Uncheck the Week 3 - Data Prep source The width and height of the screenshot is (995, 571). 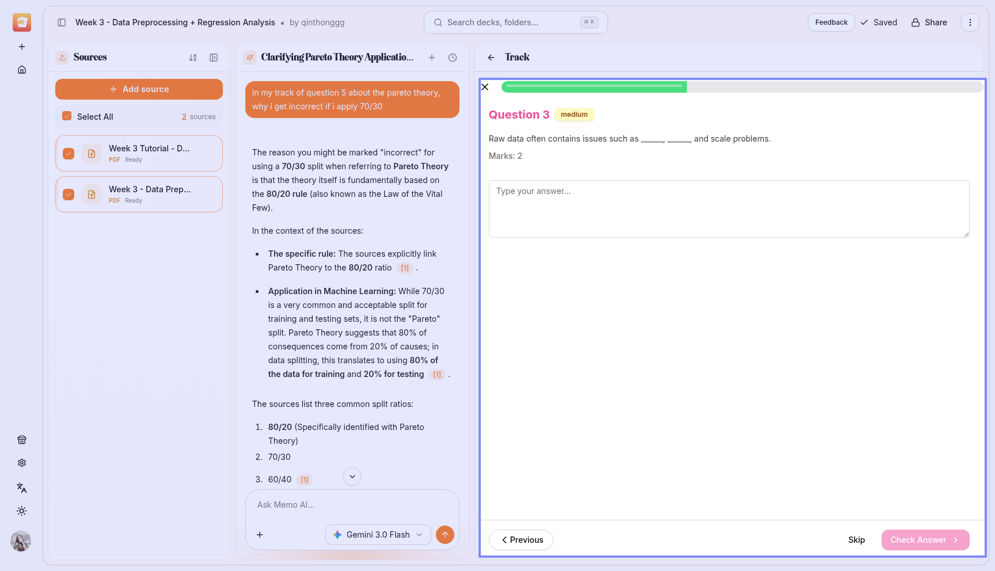69,195
